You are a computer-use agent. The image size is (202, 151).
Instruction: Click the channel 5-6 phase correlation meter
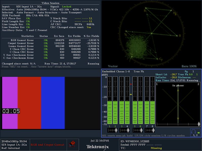(x=137, y=130)
